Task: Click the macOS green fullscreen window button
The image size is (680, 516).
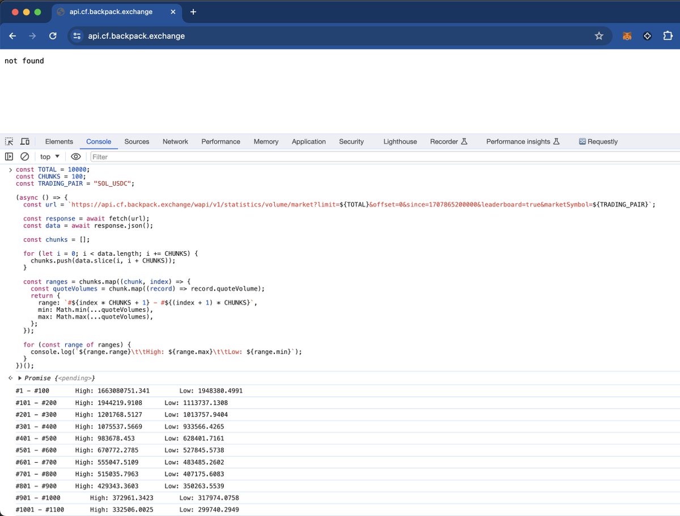Action: (x=37, y=12)
